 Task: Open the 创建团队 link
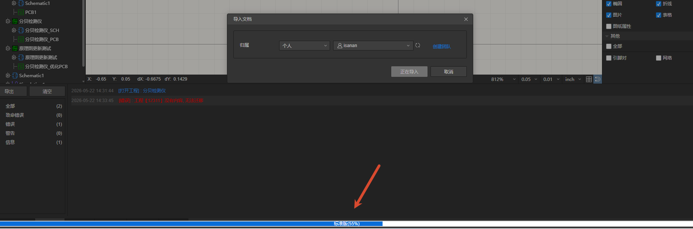[441, 46]
